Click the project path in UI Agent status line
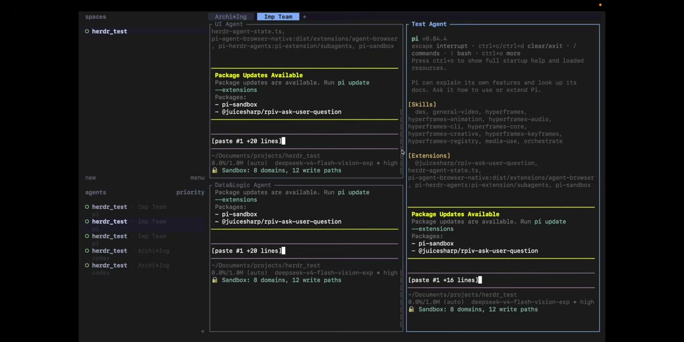The image size is (684, 342). pyautogui.click(x=266, y=156)
